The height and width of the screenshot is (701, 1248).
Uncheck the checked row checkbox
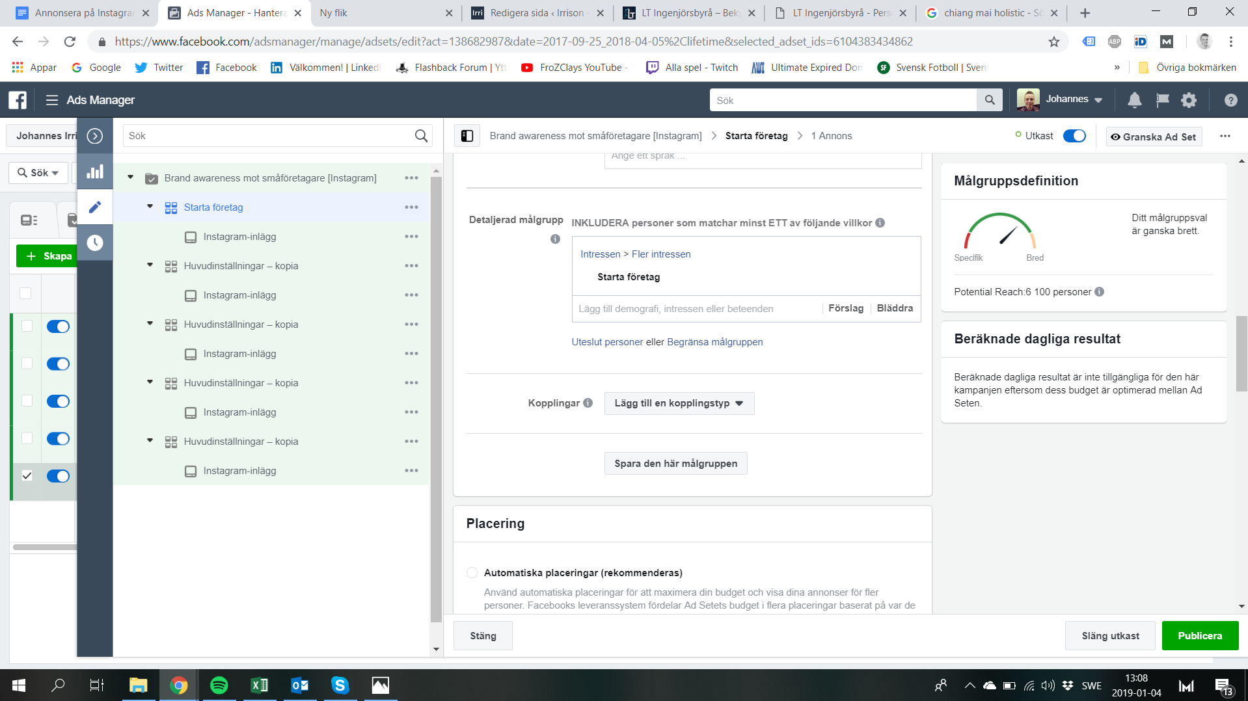tap(27, 476)
